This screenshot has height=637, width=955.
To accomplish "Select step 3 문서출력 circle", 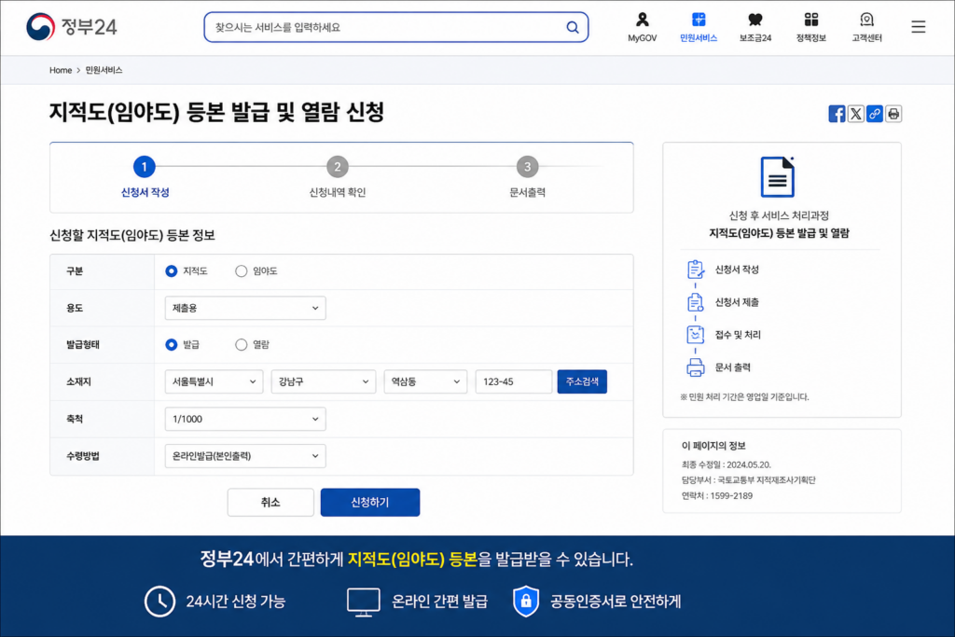I will pyautogui.click(x=528, y=166).
